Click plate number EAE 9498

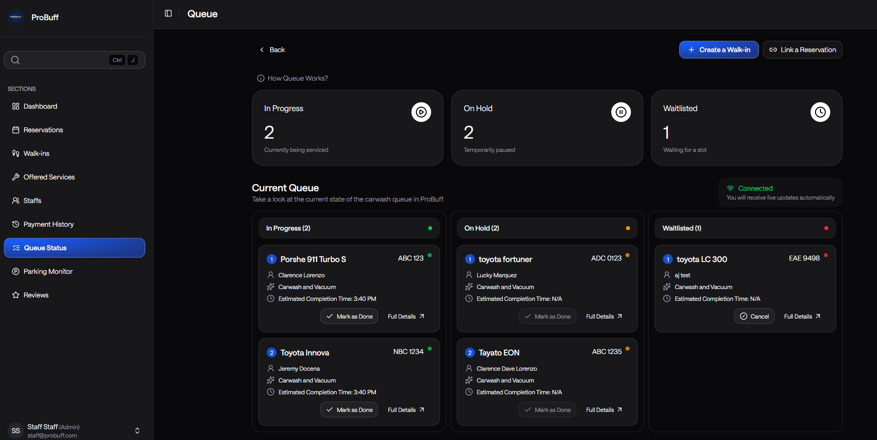(x=804, y=258)
